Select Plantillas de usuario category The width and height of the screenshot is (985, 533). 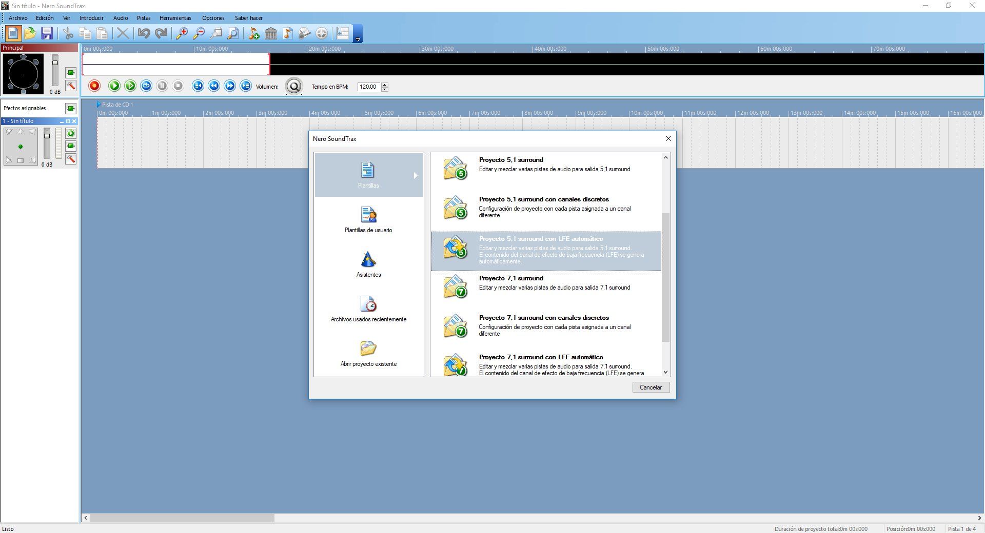coord(369,219)
